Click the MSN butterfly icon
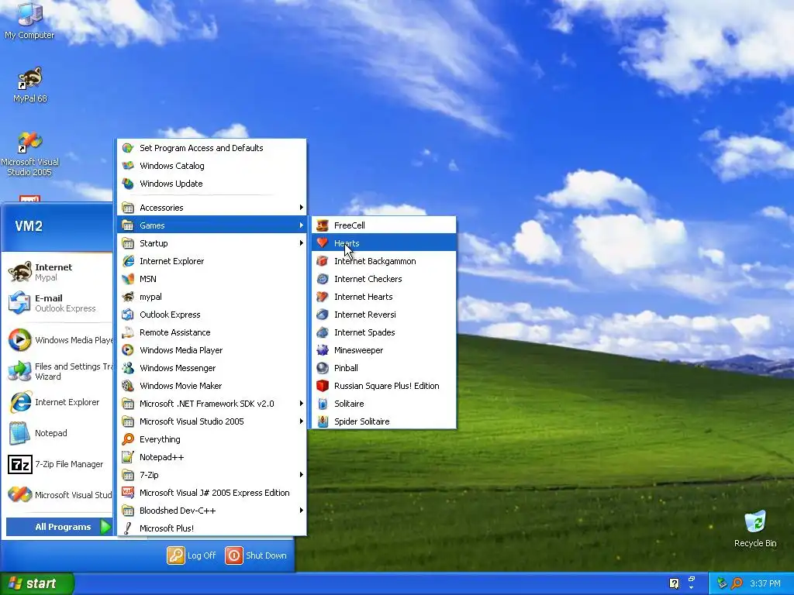794x595 pixels. pyautogui.click(x=128, y=279)
